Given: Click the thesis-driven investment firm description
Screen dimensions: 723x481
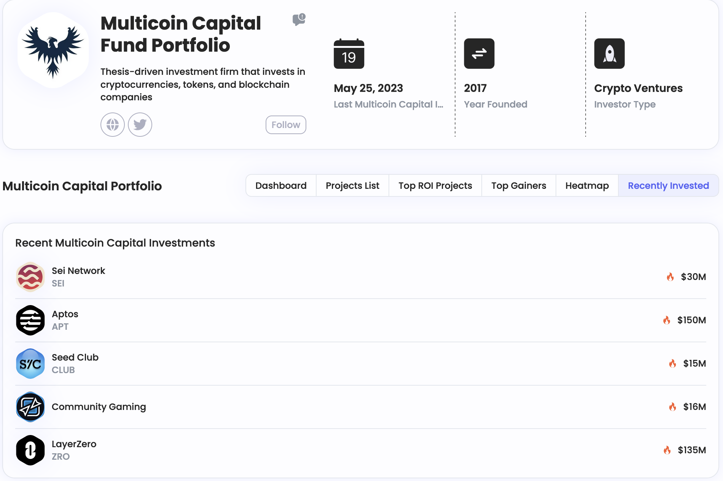Looking at the screenshot, I should click(x=203, y=84).
